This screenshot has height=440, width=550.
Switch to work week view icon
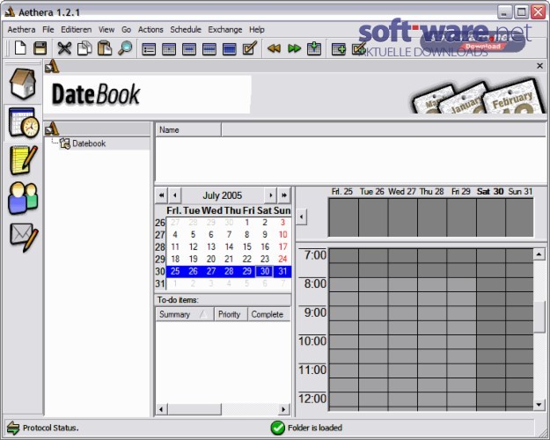[x=189, y=48]
